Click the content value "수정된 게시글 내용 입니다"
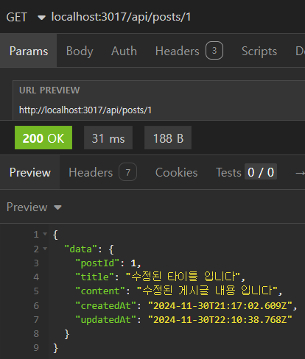Image resolution: width=305 pixels, height=359 pixels. pyautogui.click(x=207, y=291)
